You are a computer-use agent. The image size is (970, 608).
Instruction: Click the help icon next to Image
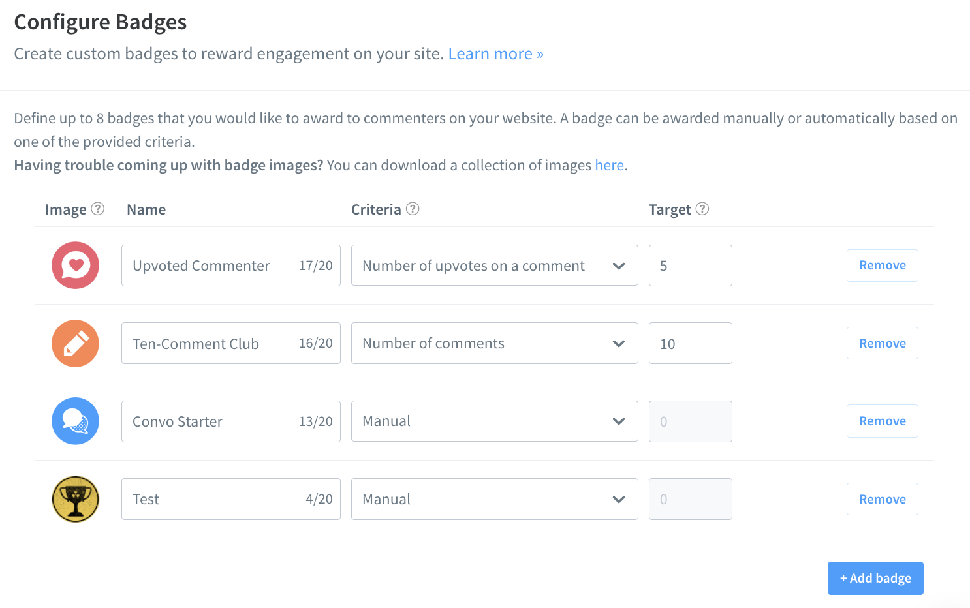coord(97,209)
